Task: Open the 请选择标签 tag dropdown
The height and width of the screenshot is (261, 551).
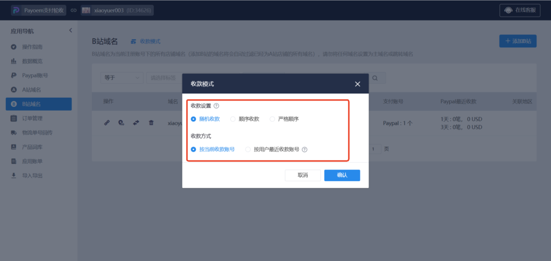Action: (x=164, y=78)
